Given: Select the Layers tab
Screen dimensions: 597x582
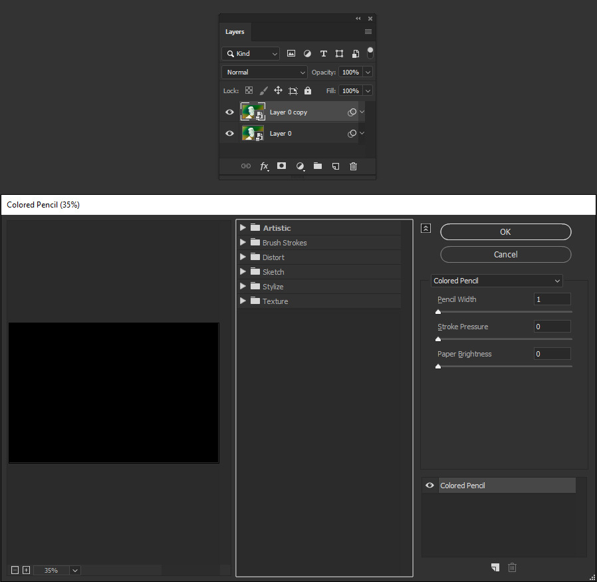Looking at the screenshot, I should pos(235,32).
